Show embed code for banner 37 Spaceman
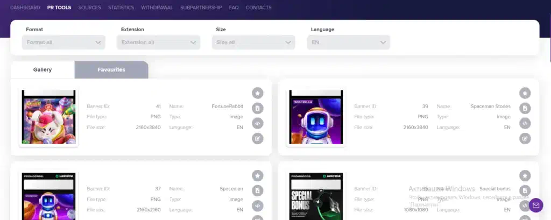This screenshot has height=220, width=551. pyautogui.click(x=258, y=205)
